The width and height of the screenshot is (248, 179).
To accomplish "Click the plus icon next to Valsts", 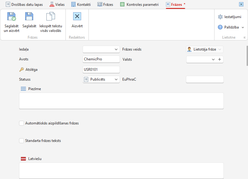I will tap(219, 59).
